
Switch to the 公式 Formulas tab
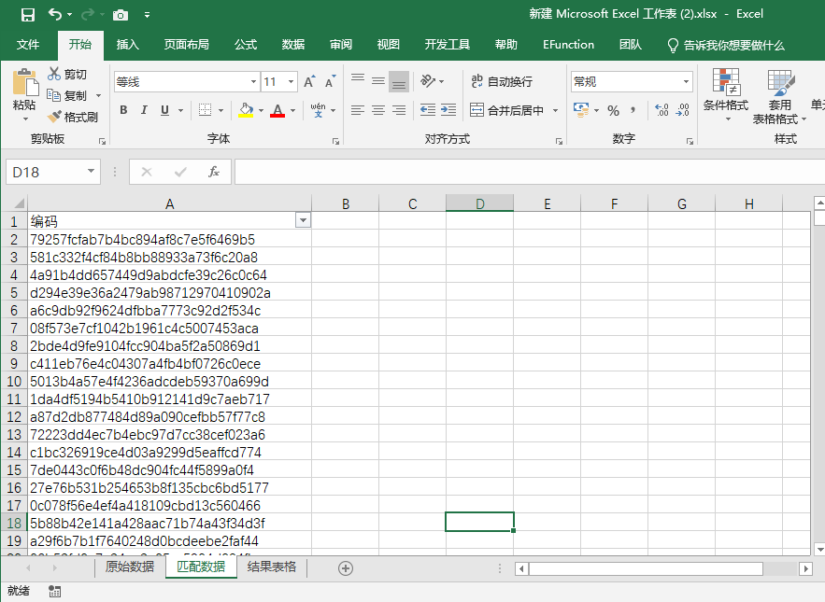246,45
